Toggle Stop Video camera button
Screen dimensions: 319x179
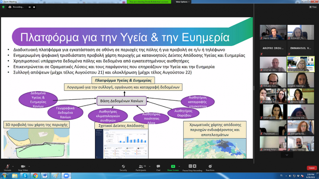[23, 166]
